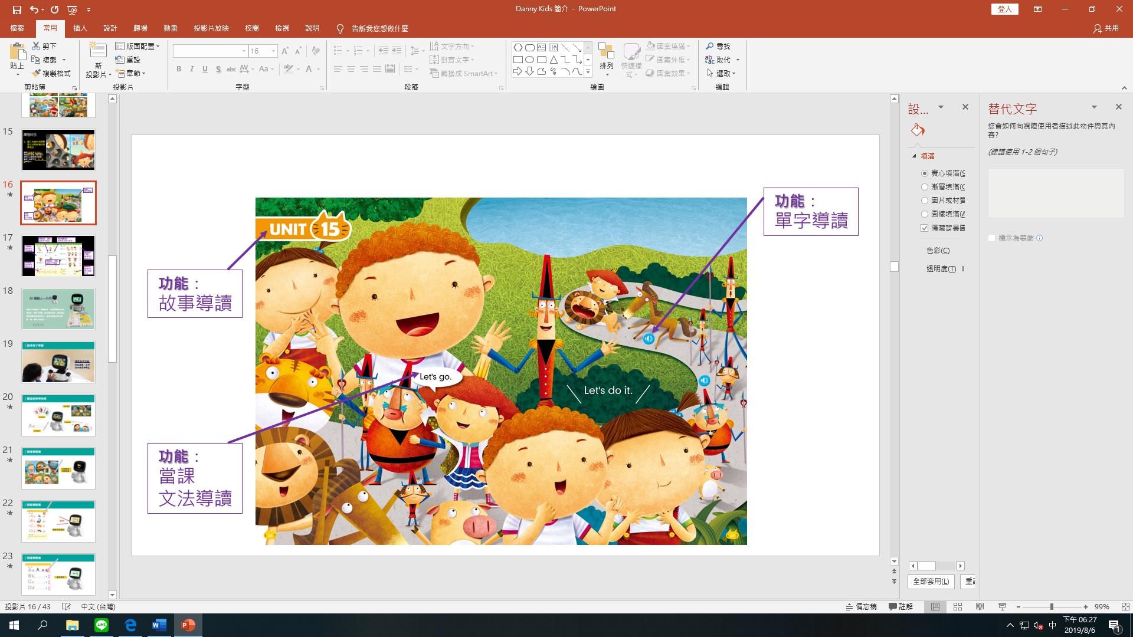Expand the Layout 版面配置 dropdown
Screen dimensions: 1133x637
coord(137,46)
